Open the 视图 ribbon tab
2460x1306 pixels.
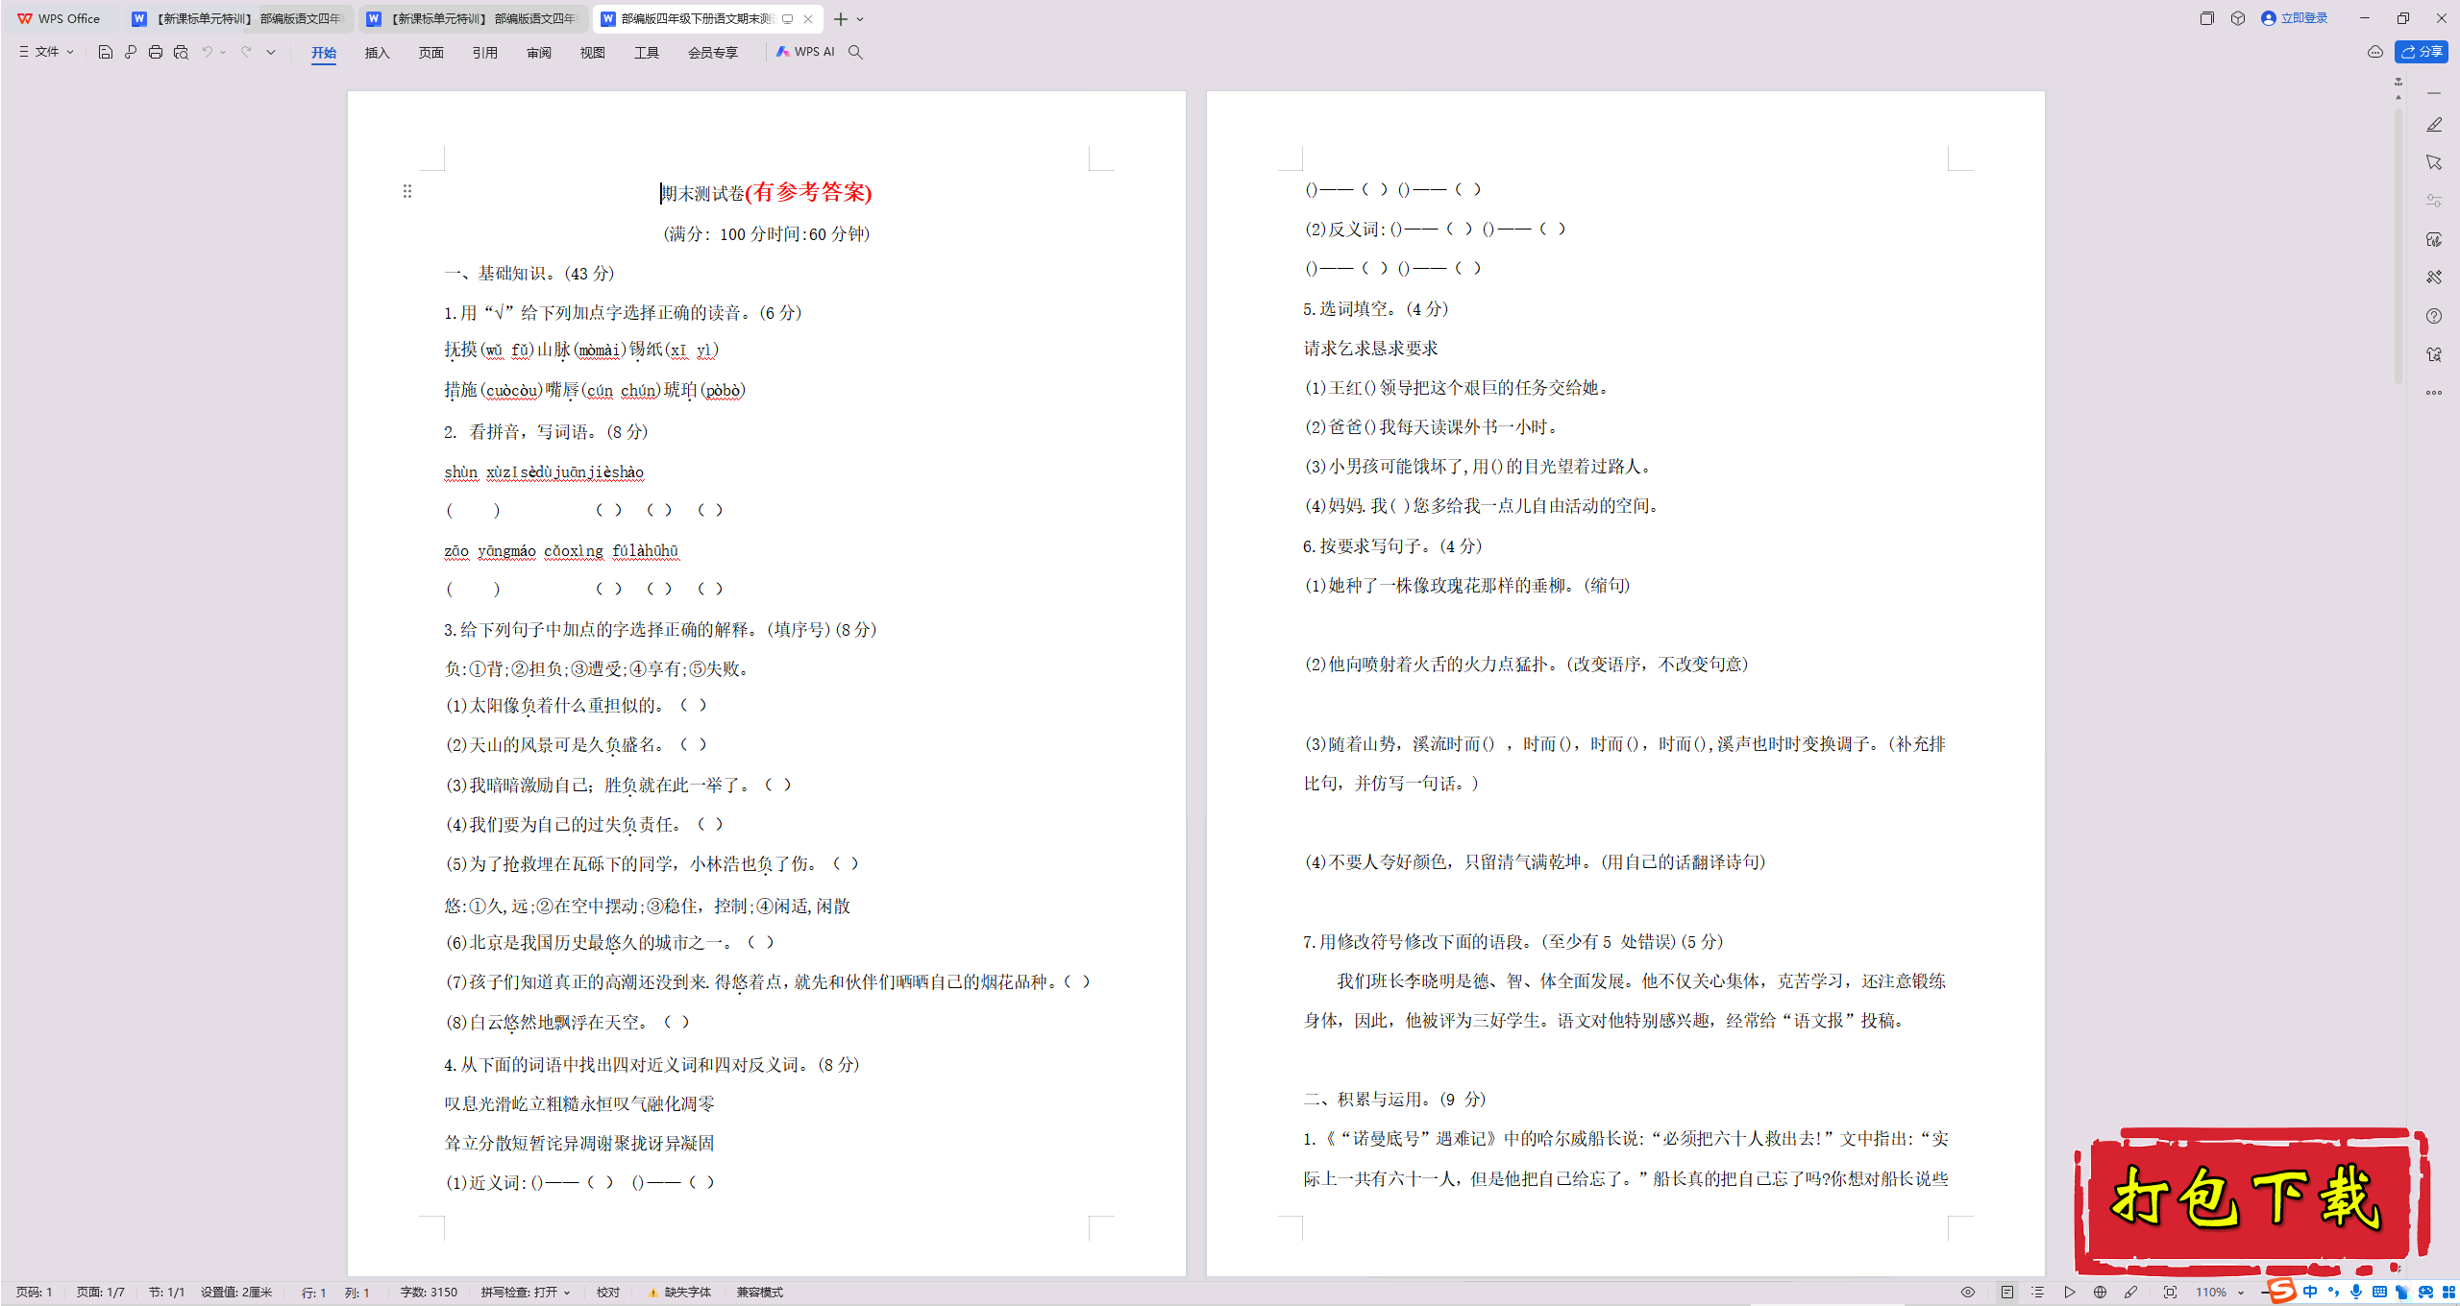tap(592, 53)
